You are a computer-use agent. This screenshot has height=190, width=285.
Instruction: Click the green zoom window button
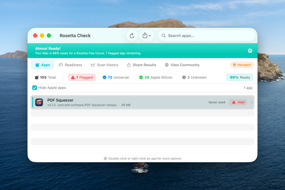click(49, 35)
